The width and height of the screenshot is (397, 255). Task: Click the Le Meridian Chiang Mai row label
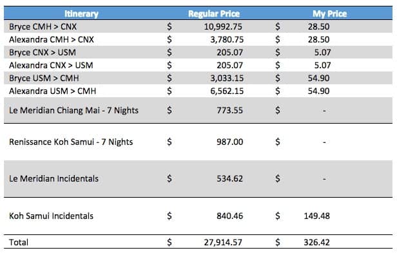73,110
